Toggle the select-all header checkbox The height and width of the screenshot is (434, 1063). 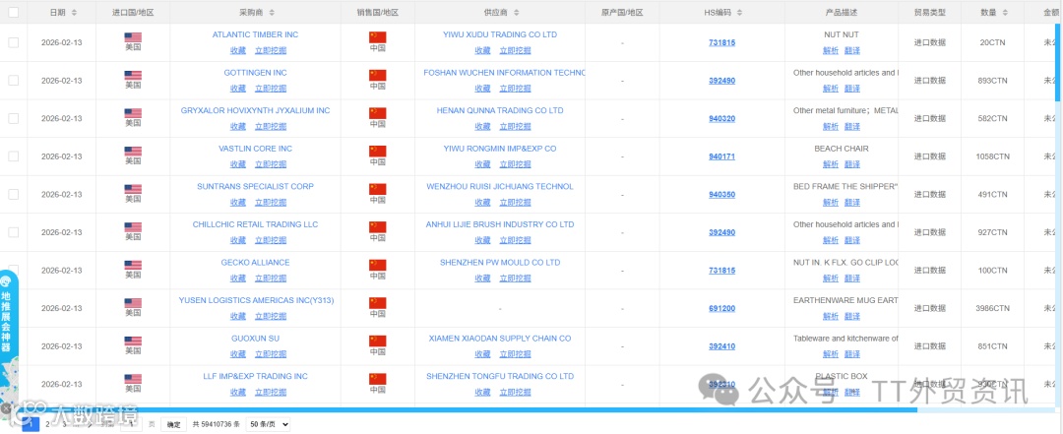tap(14, 12)
